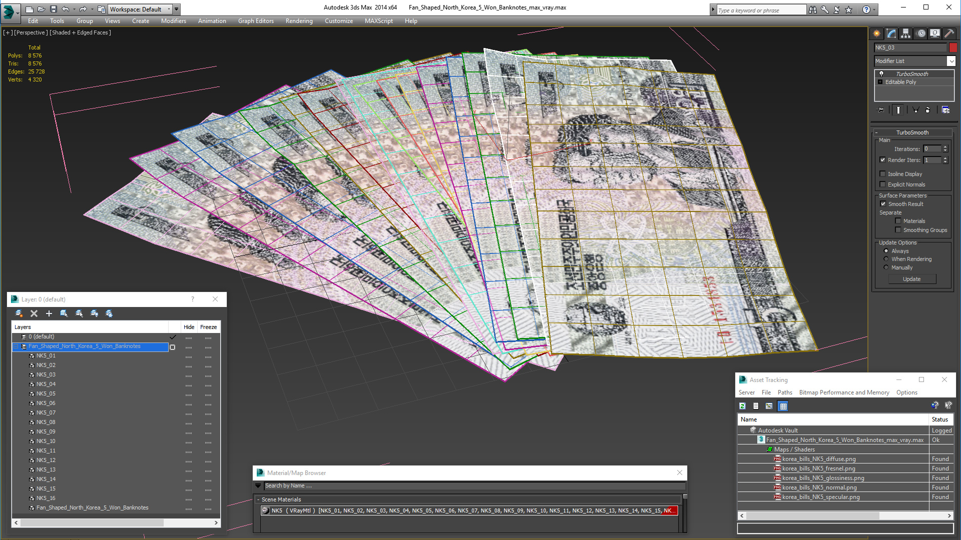The height and width of the screenshot is (540, 961).
Task: Open Material/Map Browser options arrow
Action: [x=258, y=486]
